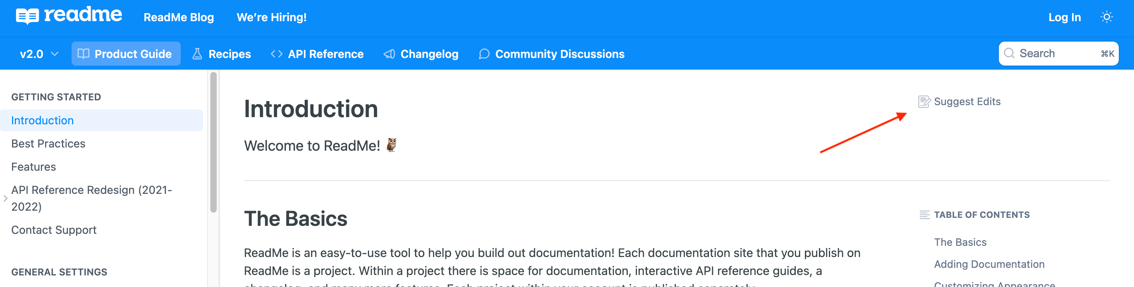The width and height of the screenshot is (1134, 287).
Task: Click the Product Guide book icon
Action: pos(83,54)
